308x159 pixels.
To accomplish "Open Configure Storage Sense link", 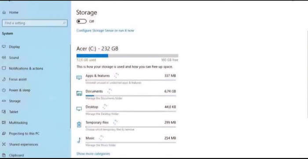I will pos(105,31).
